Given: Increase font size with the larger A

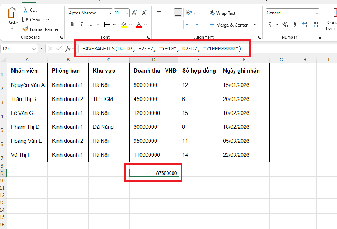Looking at the screenshot, I should 135,13.
